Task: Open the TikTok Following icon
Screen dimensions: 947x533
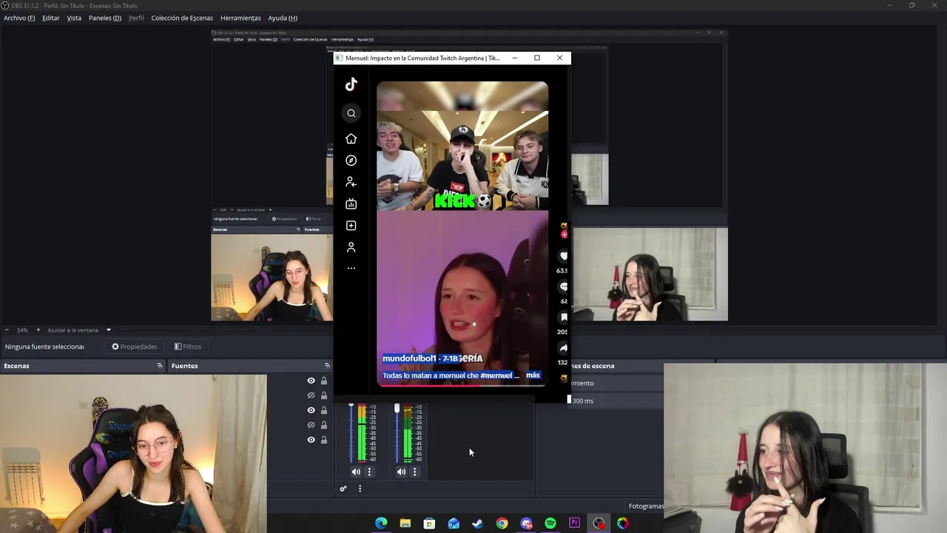Action: click(351, 182)
